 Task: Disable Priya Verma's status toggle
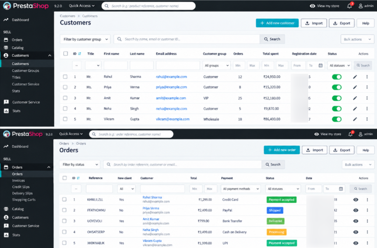pos(337,87)
